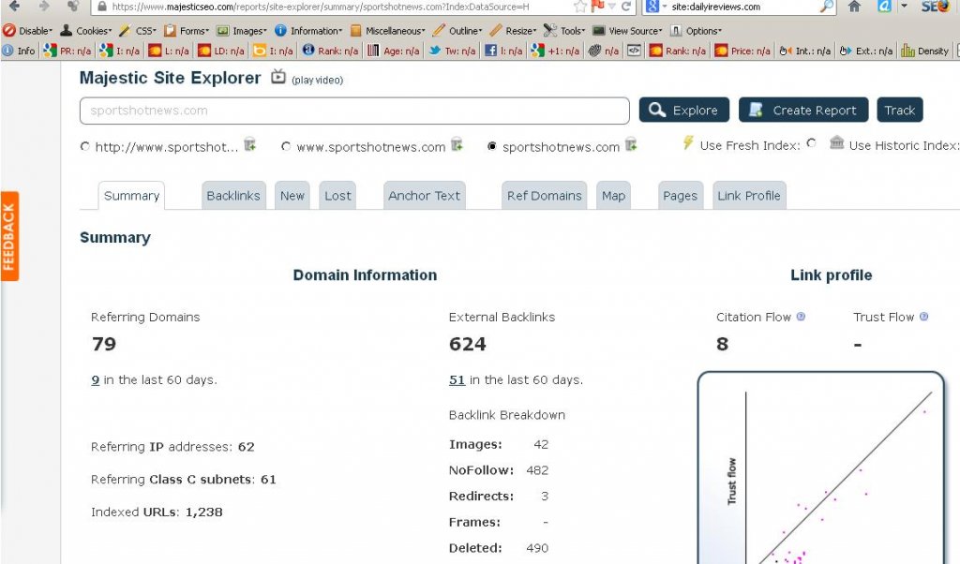Click the SEO Quake Firefox toolbar icon
Image resolution: width=960 pixels, height=564 pixels.
(935, 7)
